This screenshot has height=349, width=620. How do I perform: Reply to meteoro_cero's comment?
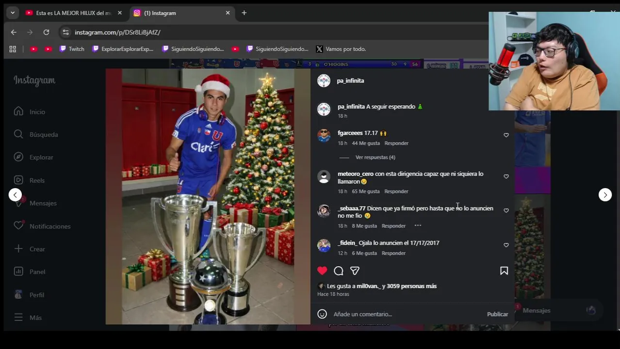coord(396,191)
